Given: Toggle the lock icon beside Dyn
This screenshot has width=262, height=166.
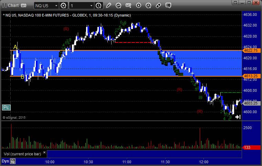Looking at the screenshot, I should pyautogui.click(x=13, y=161).
